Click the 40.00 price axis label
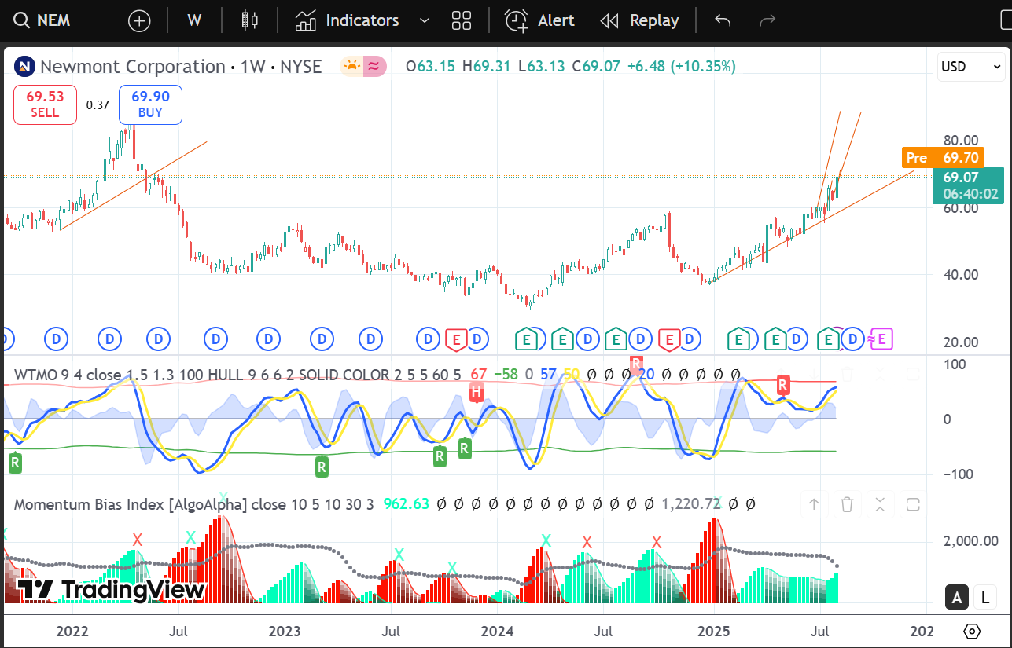 (x=960, y=275)
